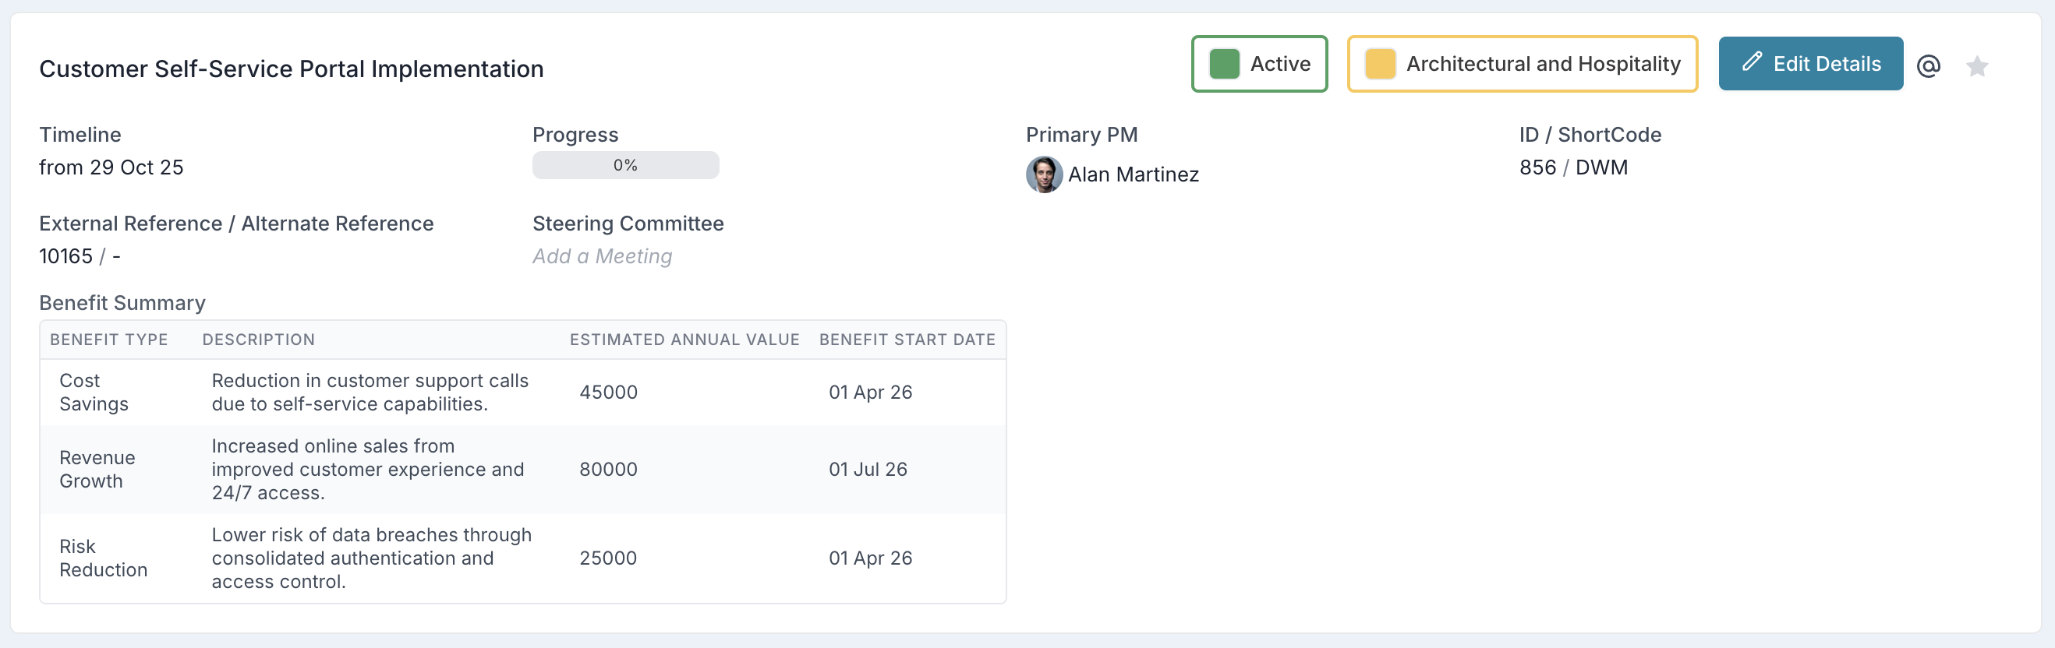Open the Active status badge
The width and height of the screenshot is (2055, 648).
[1279, 64]
